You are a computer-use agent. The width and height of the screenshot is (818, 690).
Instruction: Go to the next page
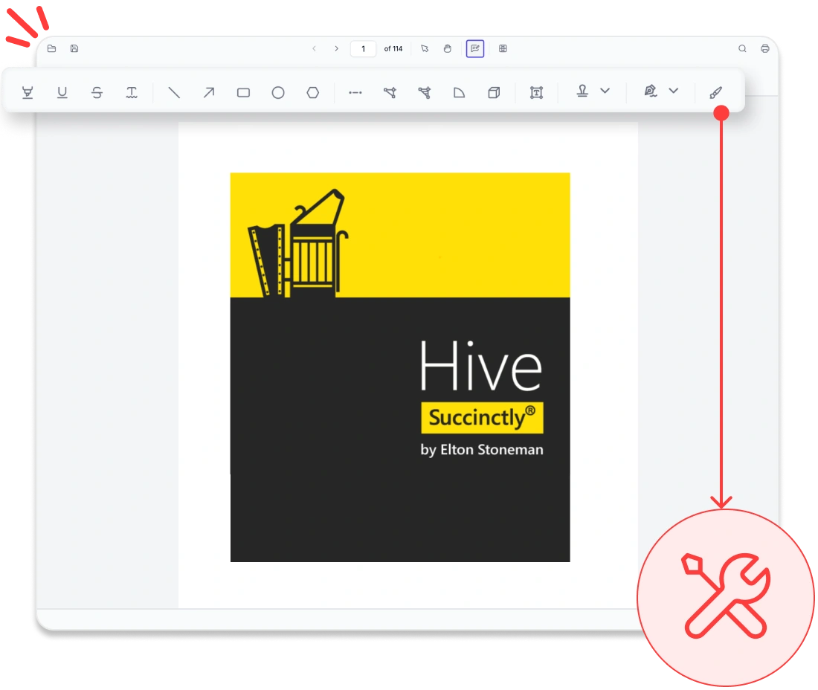pyautogui.click(x=336, y=48)
